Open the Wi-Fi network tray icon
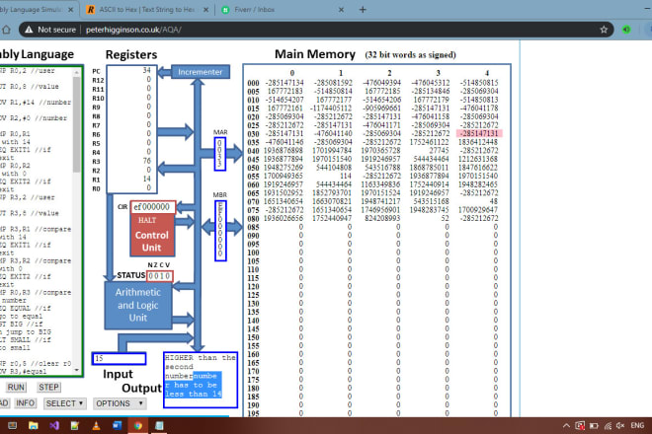This screenshot has height=434, width=652. (608, 426)
